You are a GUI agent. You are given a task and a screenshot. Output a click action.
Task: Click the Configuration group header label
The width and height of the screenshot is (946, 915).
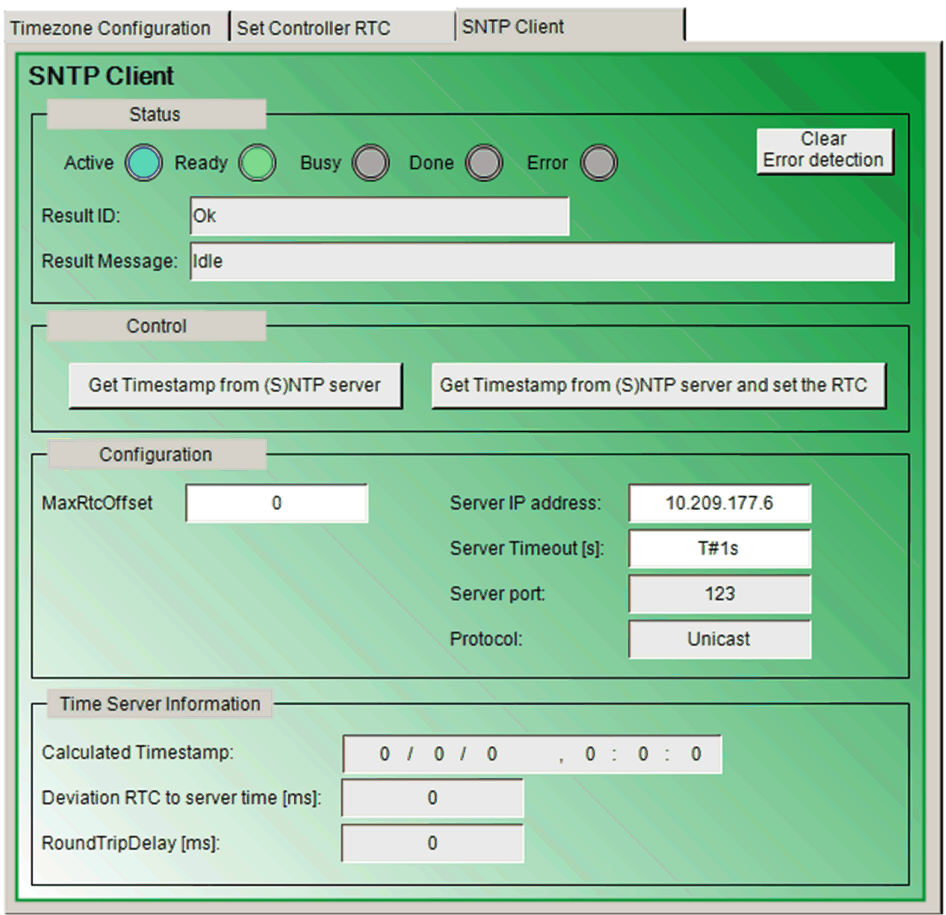pyautogui.click(x=156, y=454)
